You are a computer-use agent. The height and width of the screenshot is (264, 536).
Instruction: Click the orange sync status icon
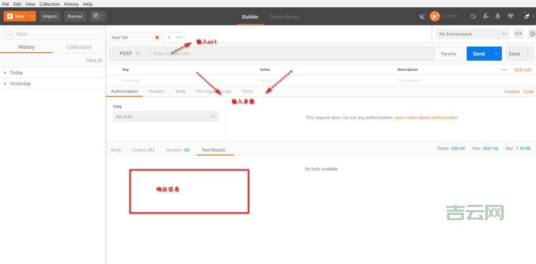point(435,16)
